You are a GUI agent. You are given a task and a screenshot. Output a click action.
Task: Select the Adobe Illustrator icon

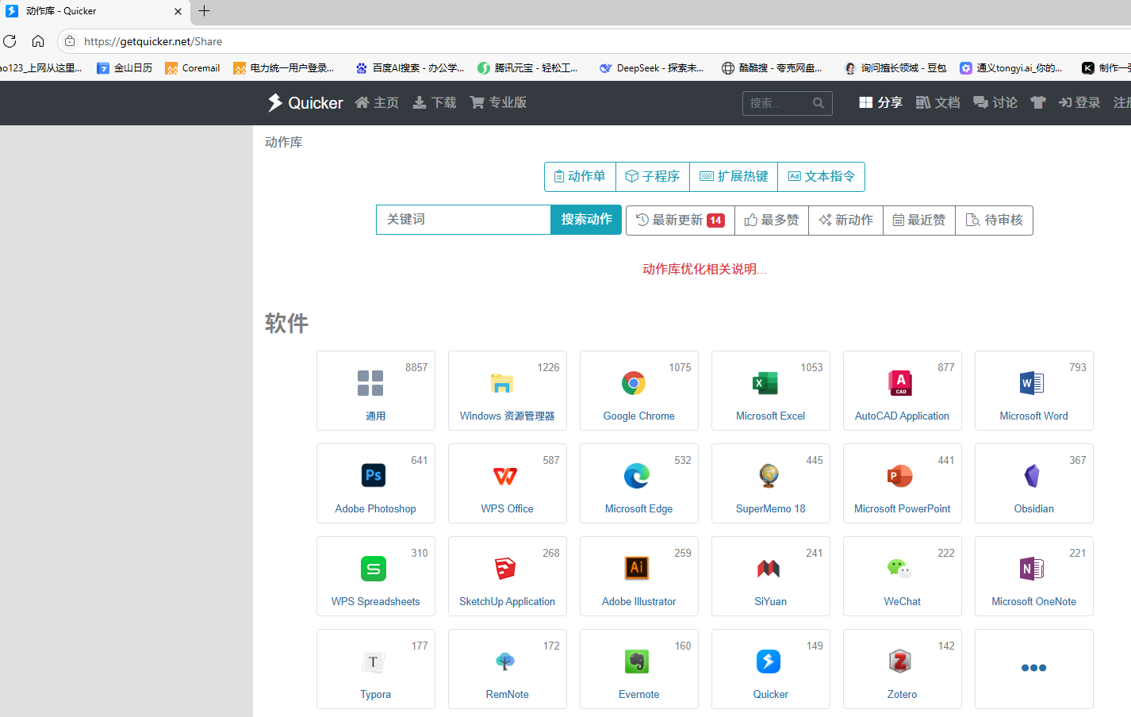pyautogui.click(x=637, y=568)
